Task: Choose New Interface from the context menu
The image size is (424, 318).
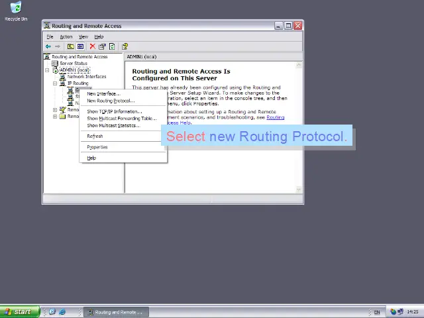Action: [102, 93]
